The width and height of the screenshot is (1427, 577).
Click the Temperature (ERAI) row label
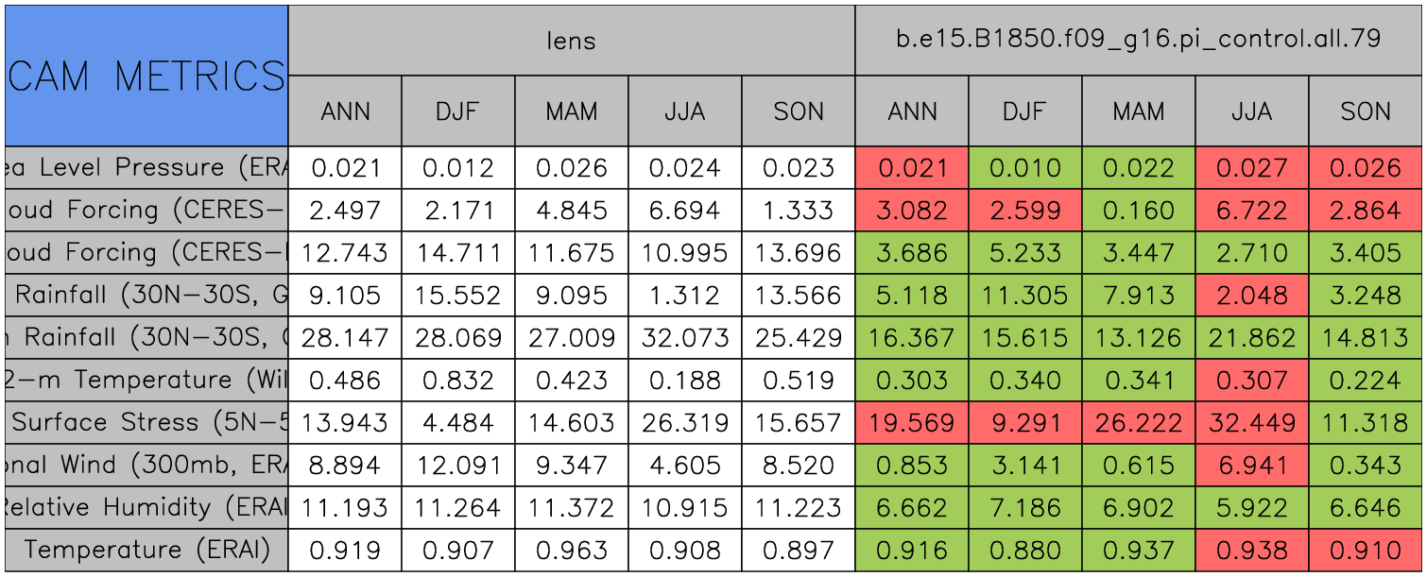[x=146, y=550]
